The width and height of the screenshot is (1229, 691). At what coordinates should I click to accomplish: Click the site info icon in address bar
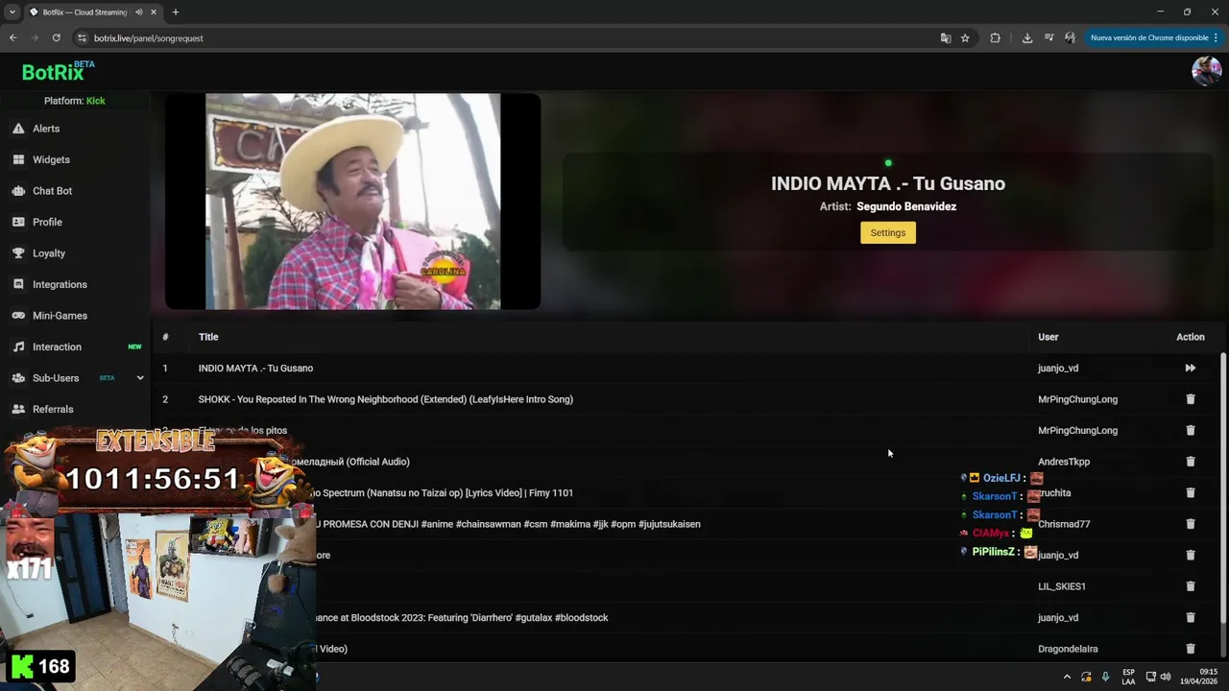pos(82,38)
